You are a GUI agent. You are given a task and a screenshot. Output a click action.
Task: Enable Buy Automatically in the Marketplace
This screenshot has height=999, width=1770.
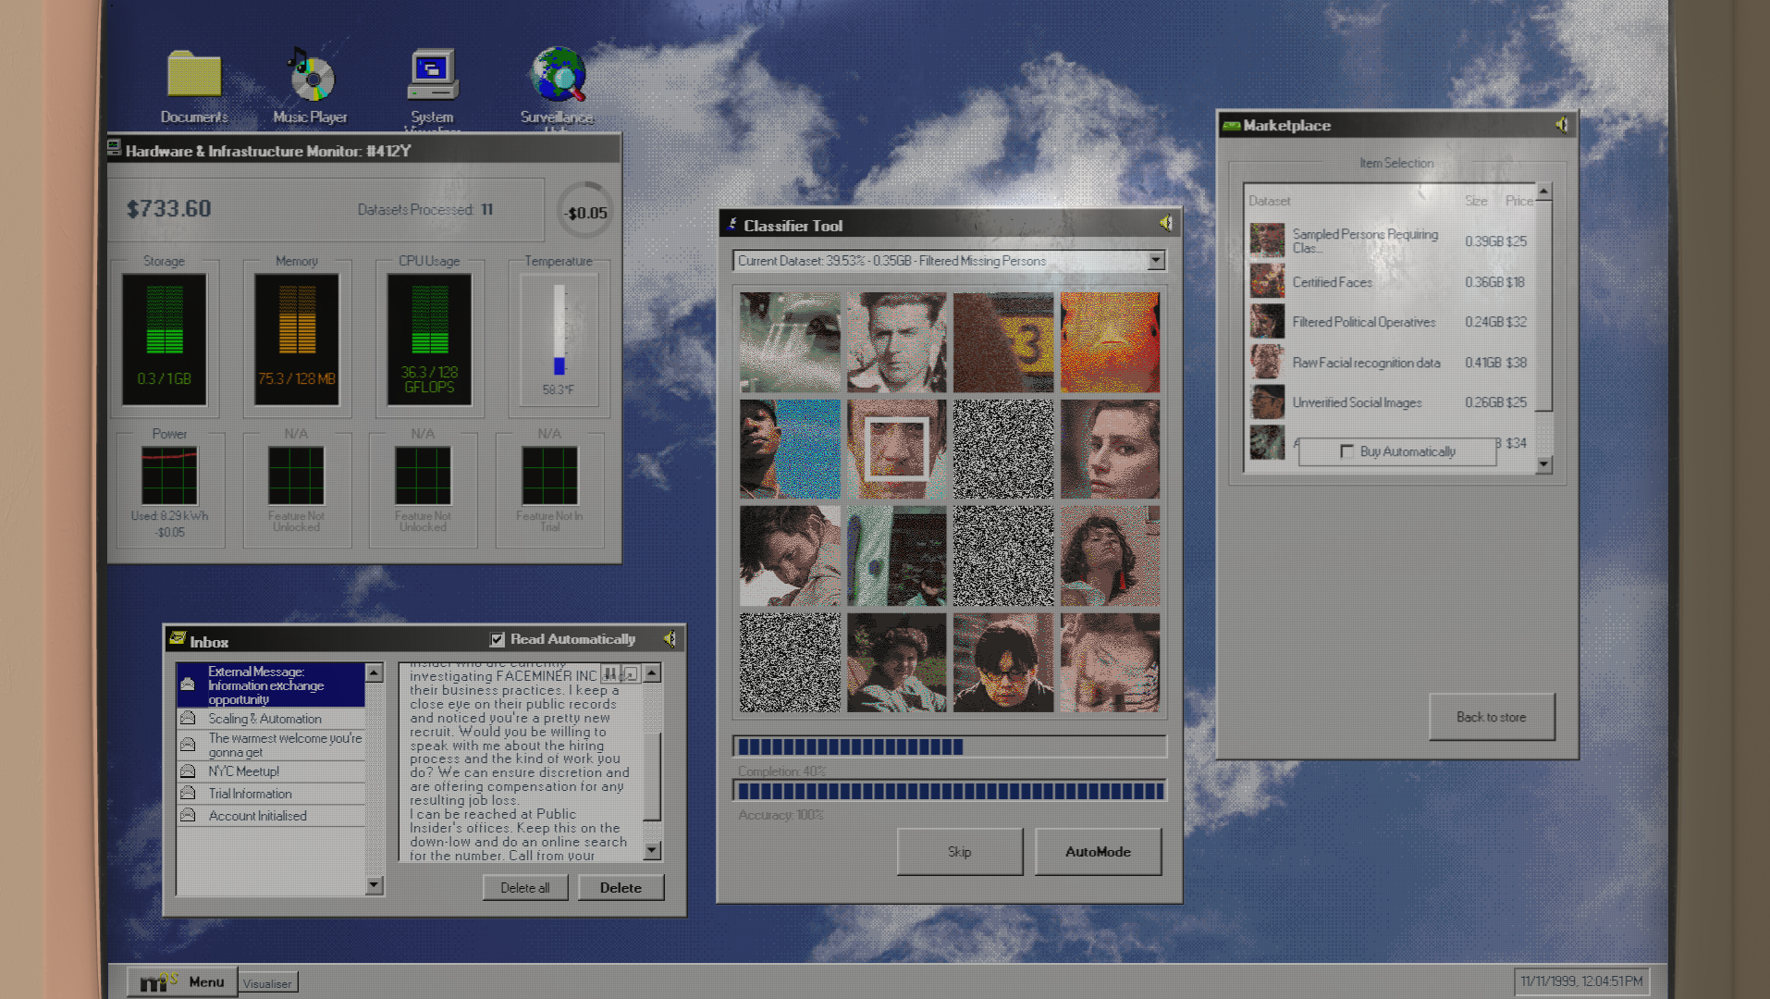(1346, 451)
